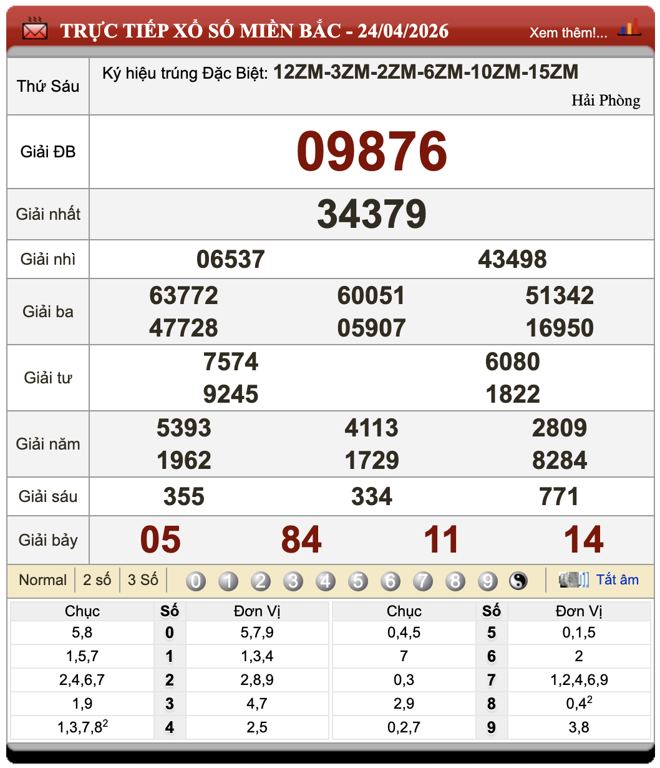Select the digit 0 ball icon
Screen dimensions: 660x768
pos(196,581)
